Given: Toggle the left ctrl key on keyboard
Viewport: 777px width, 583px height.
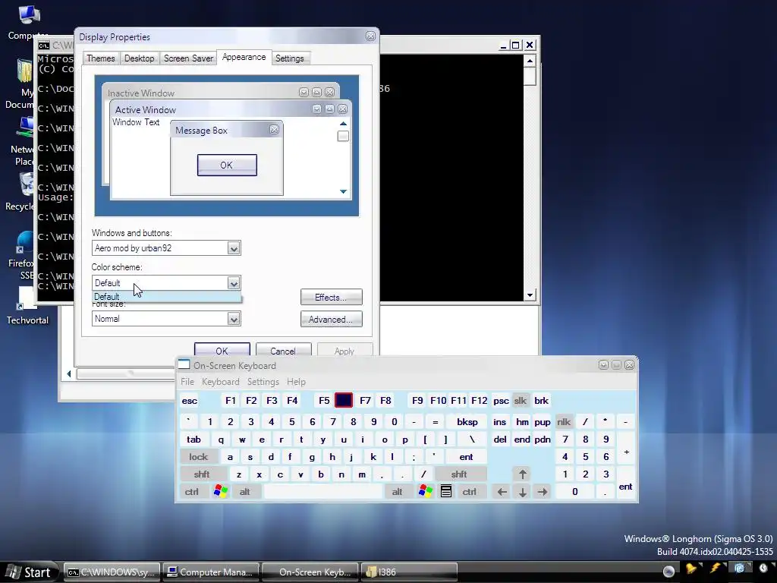Looking at the screenshot, I should [x=192, y=491].
